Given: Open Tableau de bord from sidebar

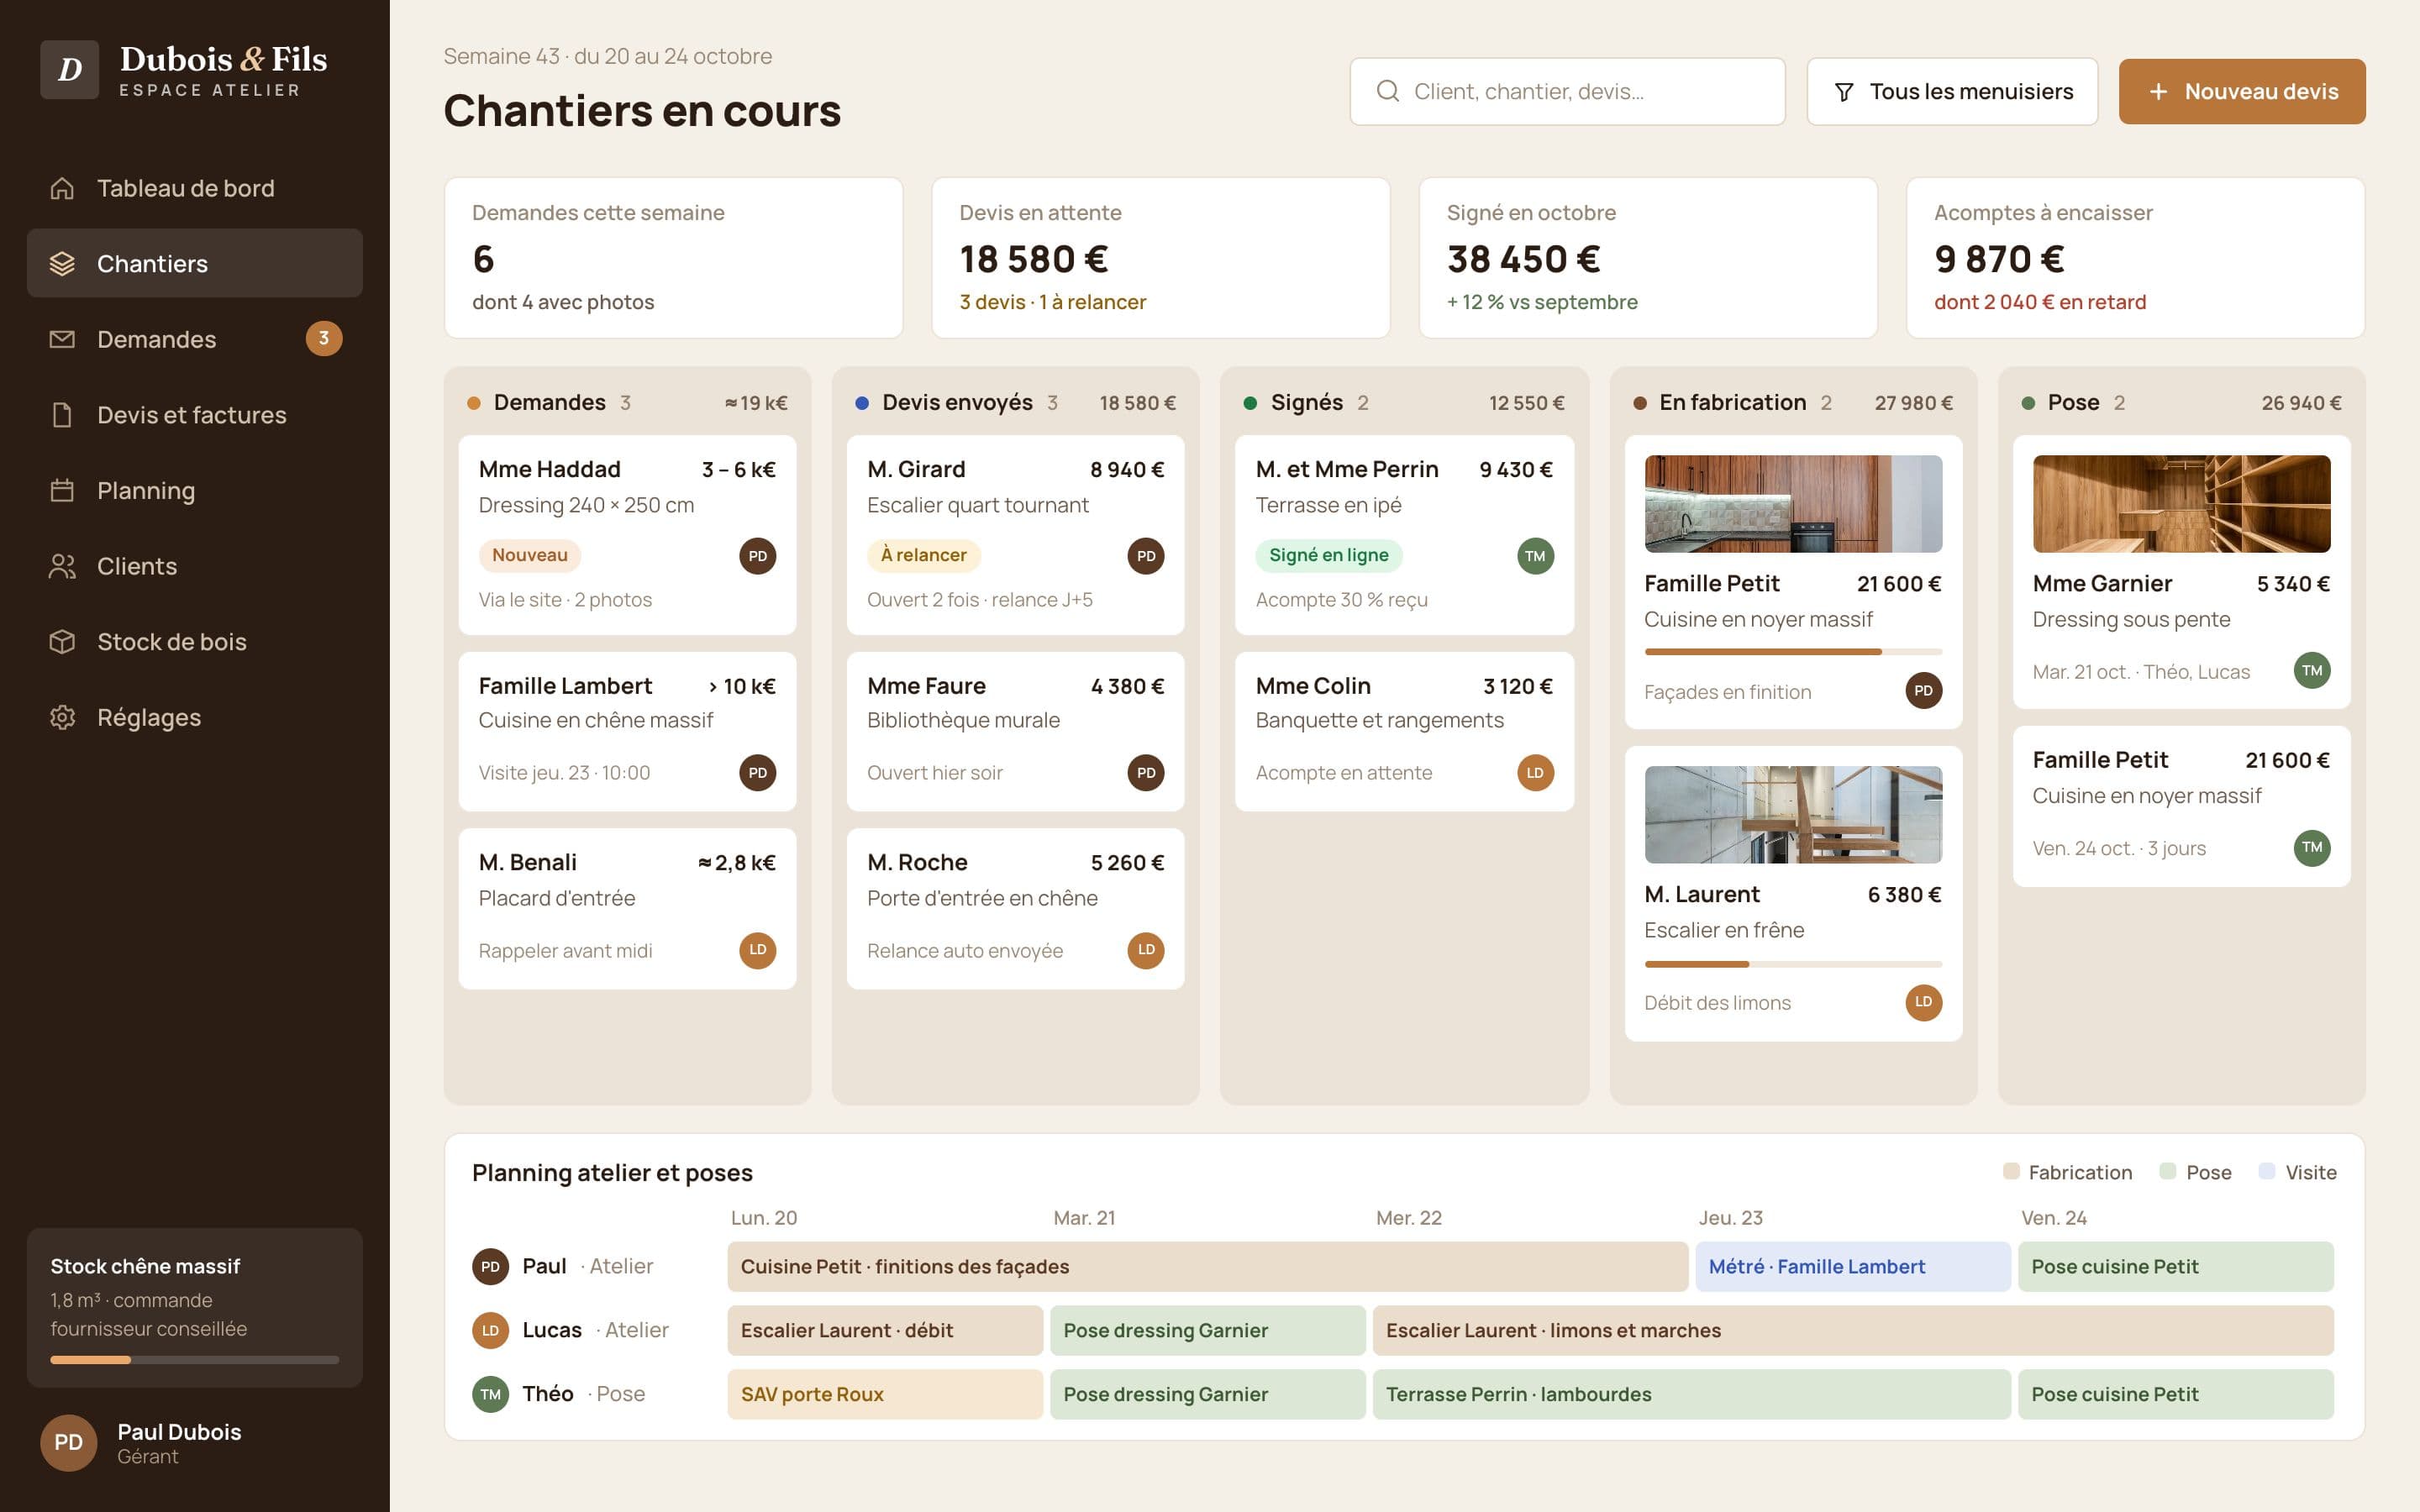Looking at the screenshot, I should [x=194, y=188].
